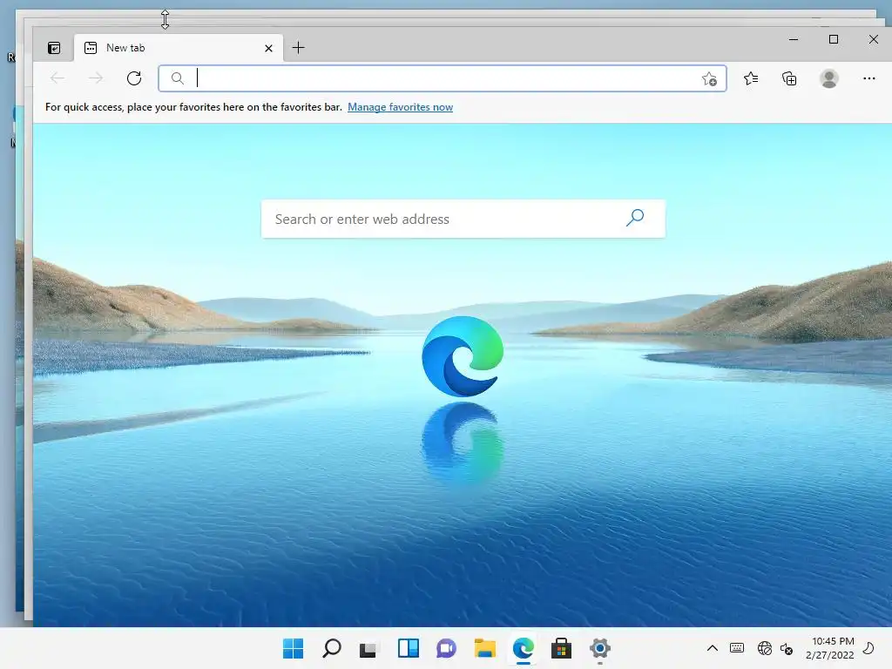Screen dimensions: 892x669
Task: Add this page to favorites star icon
Action: pos(709,78)
